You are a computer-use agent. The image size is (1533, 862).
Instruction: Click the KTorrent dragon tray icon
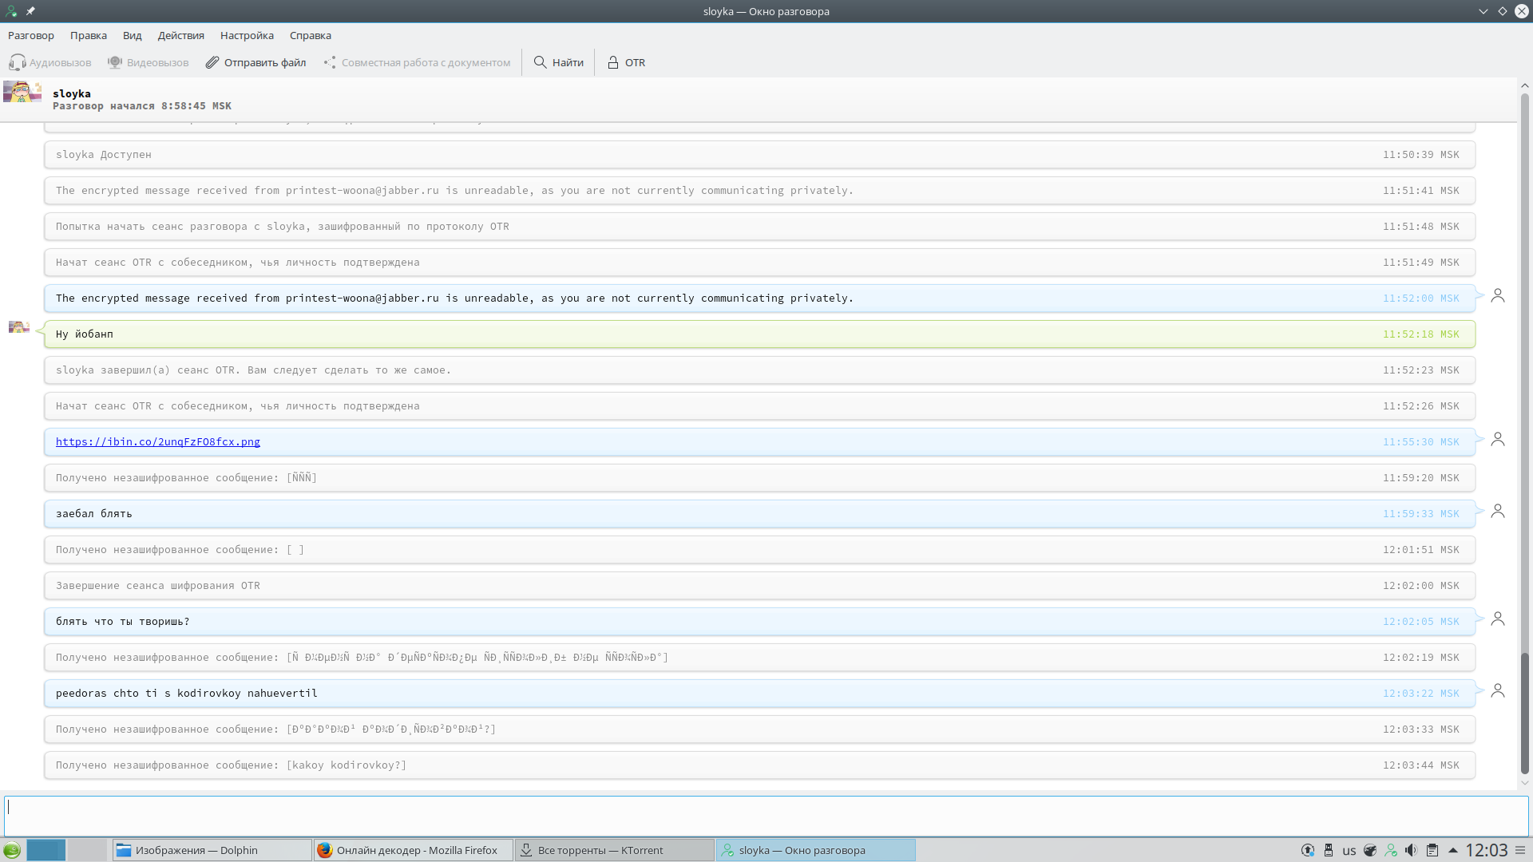[x=1370, y=850]
